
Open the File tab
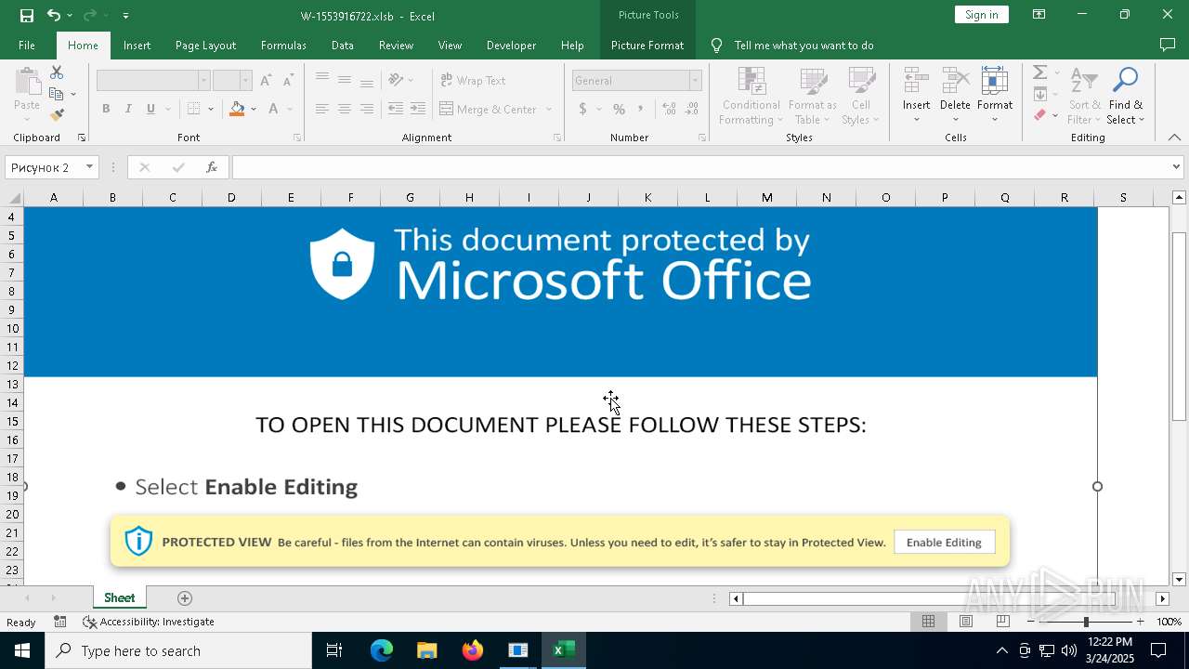tap(27, 45)
